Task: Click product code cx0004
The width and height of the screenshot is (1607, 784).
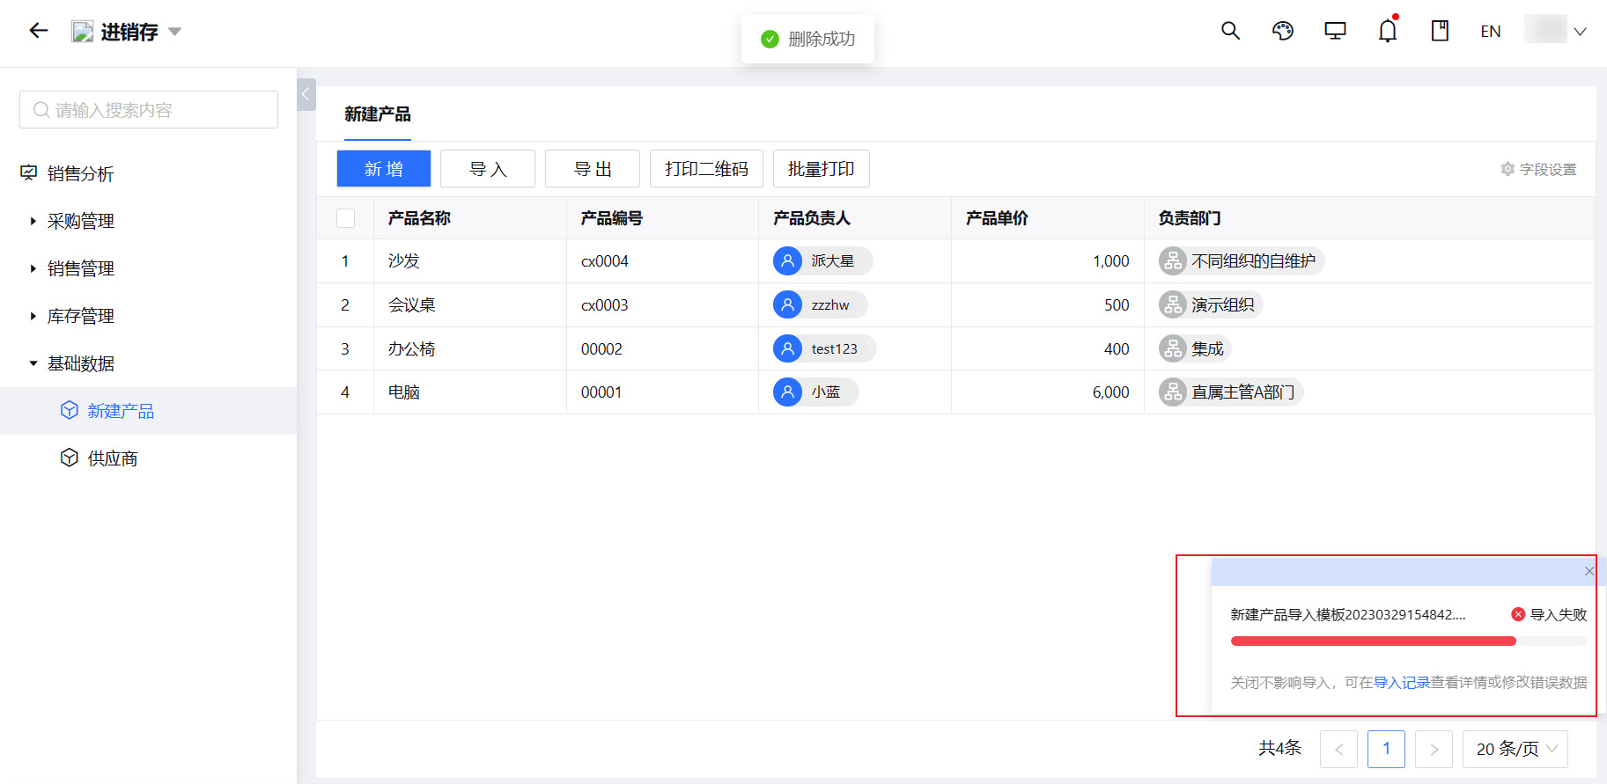Action: pyautogui.click(x=605, y=261)
